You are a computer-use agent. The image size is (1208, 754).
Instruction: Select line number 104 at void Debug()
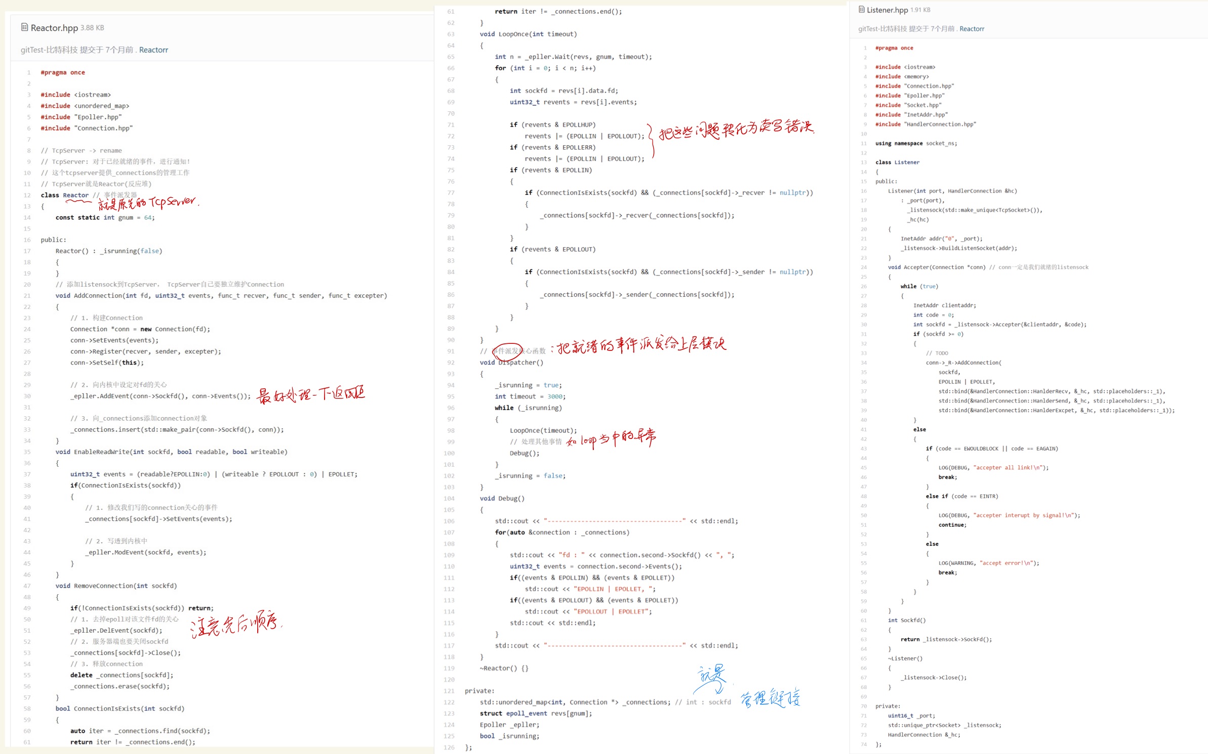coord(449,499)
